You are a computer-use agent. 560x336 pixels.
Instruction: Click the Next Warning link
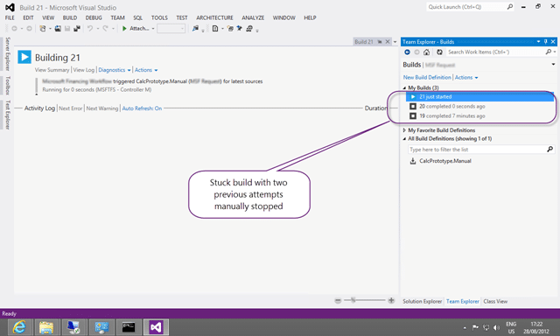pyautogui.click(x=102, y=108)
